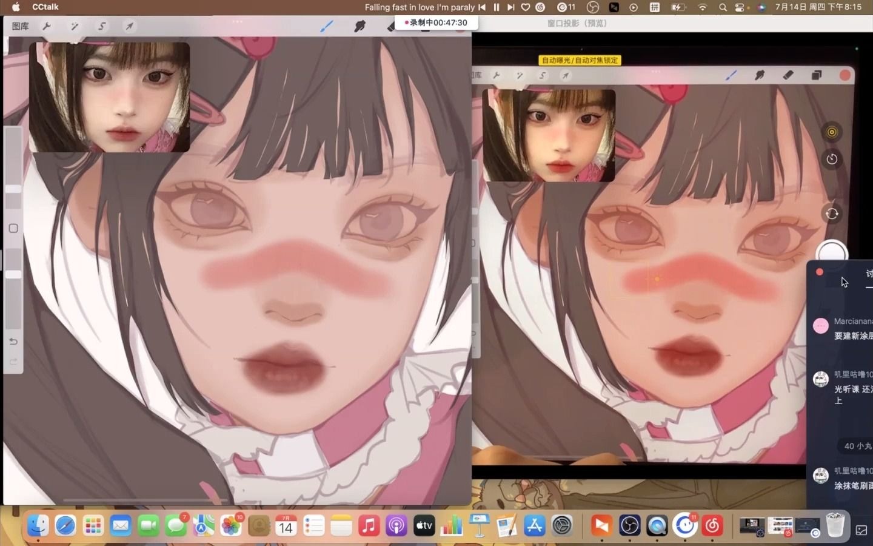This screenshot has width=873, height=546.
Task: Select the Brush tool in right projection window
Action: click(731, 75)
